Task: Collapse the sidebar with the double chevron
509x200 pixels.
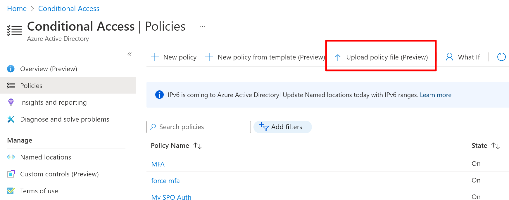Action: [x=130, y=54]
